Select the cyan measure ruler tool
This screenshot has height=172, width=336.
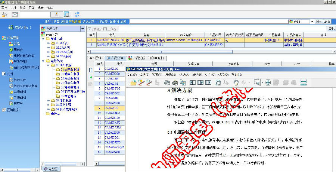(304, 82)
